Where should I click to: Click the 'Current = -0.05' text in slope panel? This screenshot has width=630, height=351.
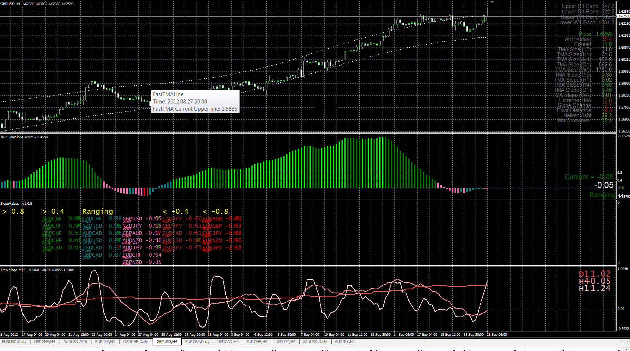pyautogui.click(x=589, y=177)
